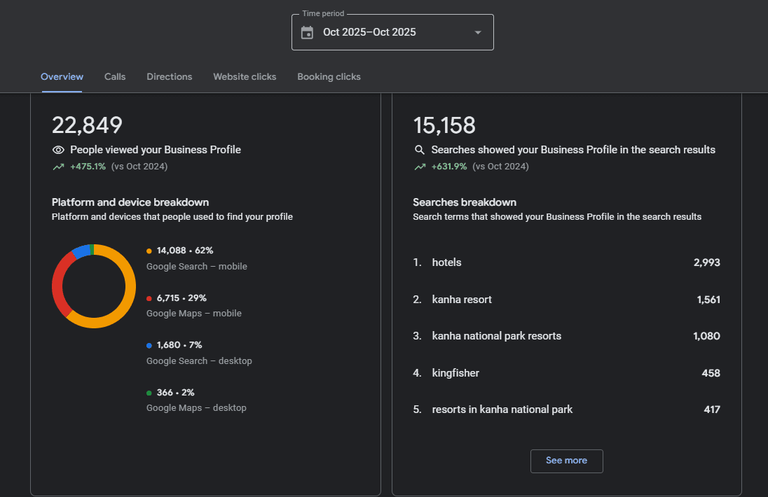Click the platform breakdown donut chart
The height and width of the screenshot is (497, 768).
pos(94,286)
